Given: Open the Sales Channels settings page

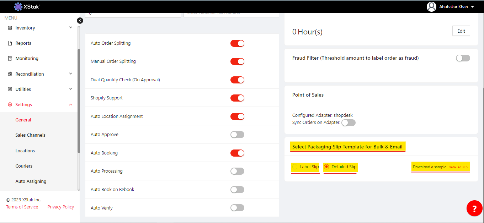Looking at the screenshot, I should pyautogui.click(x=30, y=135).
